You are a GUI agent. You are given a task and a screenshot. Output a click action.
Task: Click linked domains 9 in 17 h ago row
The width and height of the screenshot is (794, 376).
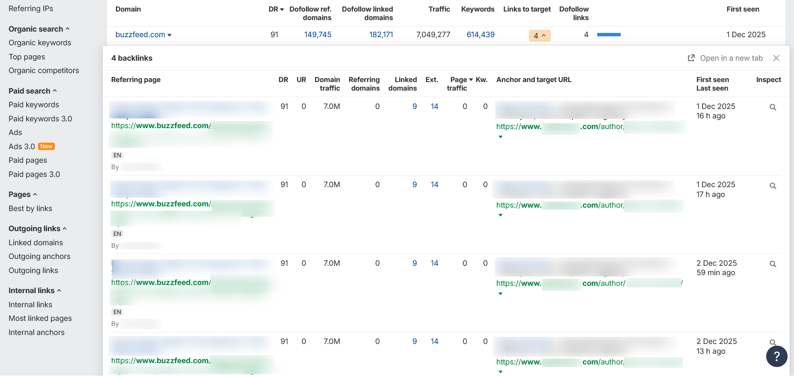[415, 185]
